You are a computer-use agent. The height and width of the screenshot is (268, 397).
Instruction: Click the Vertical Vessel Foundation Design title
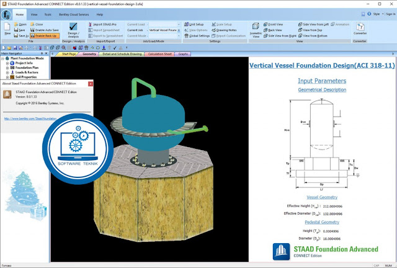(322, 66)
